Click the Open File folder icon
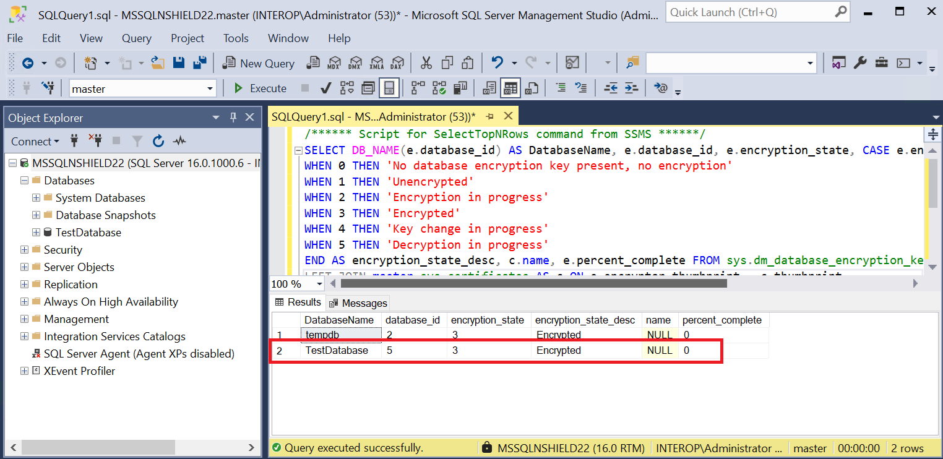This screenshot has width=943, height=459. pyautogui.click(x=158, y=62)
